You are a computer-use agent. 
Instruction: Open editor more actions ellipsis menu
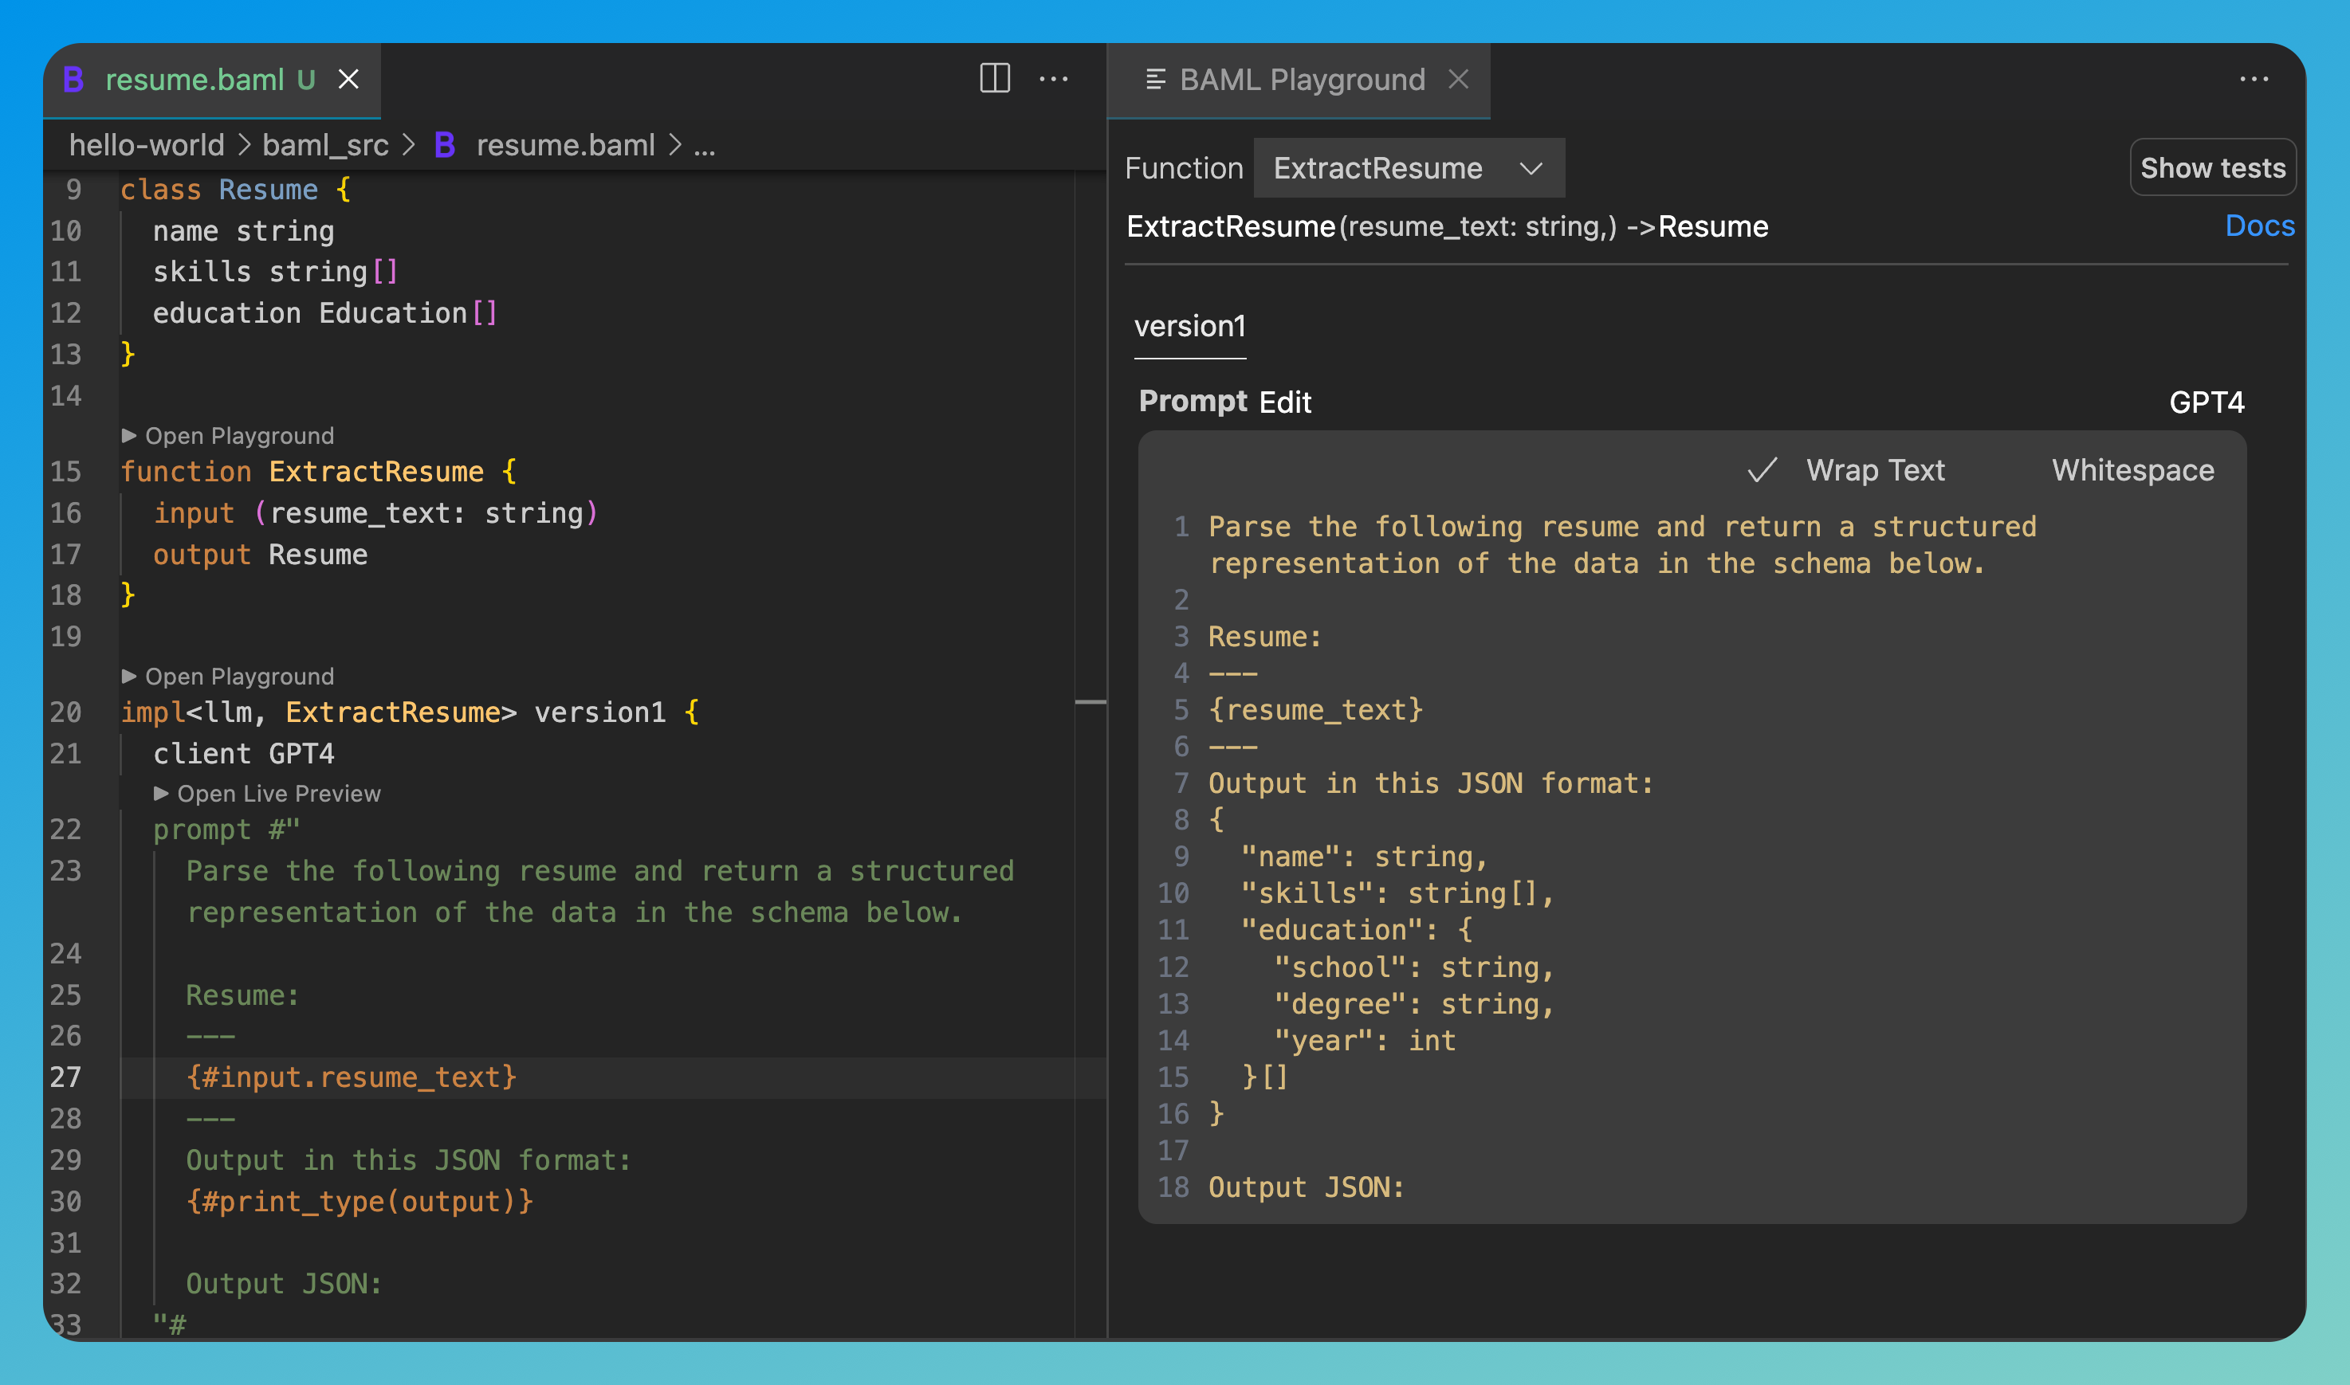1054,80
